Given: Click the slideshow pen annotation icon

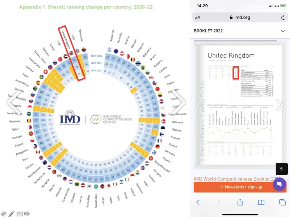Looking at the screenshot, I should 12,214.
